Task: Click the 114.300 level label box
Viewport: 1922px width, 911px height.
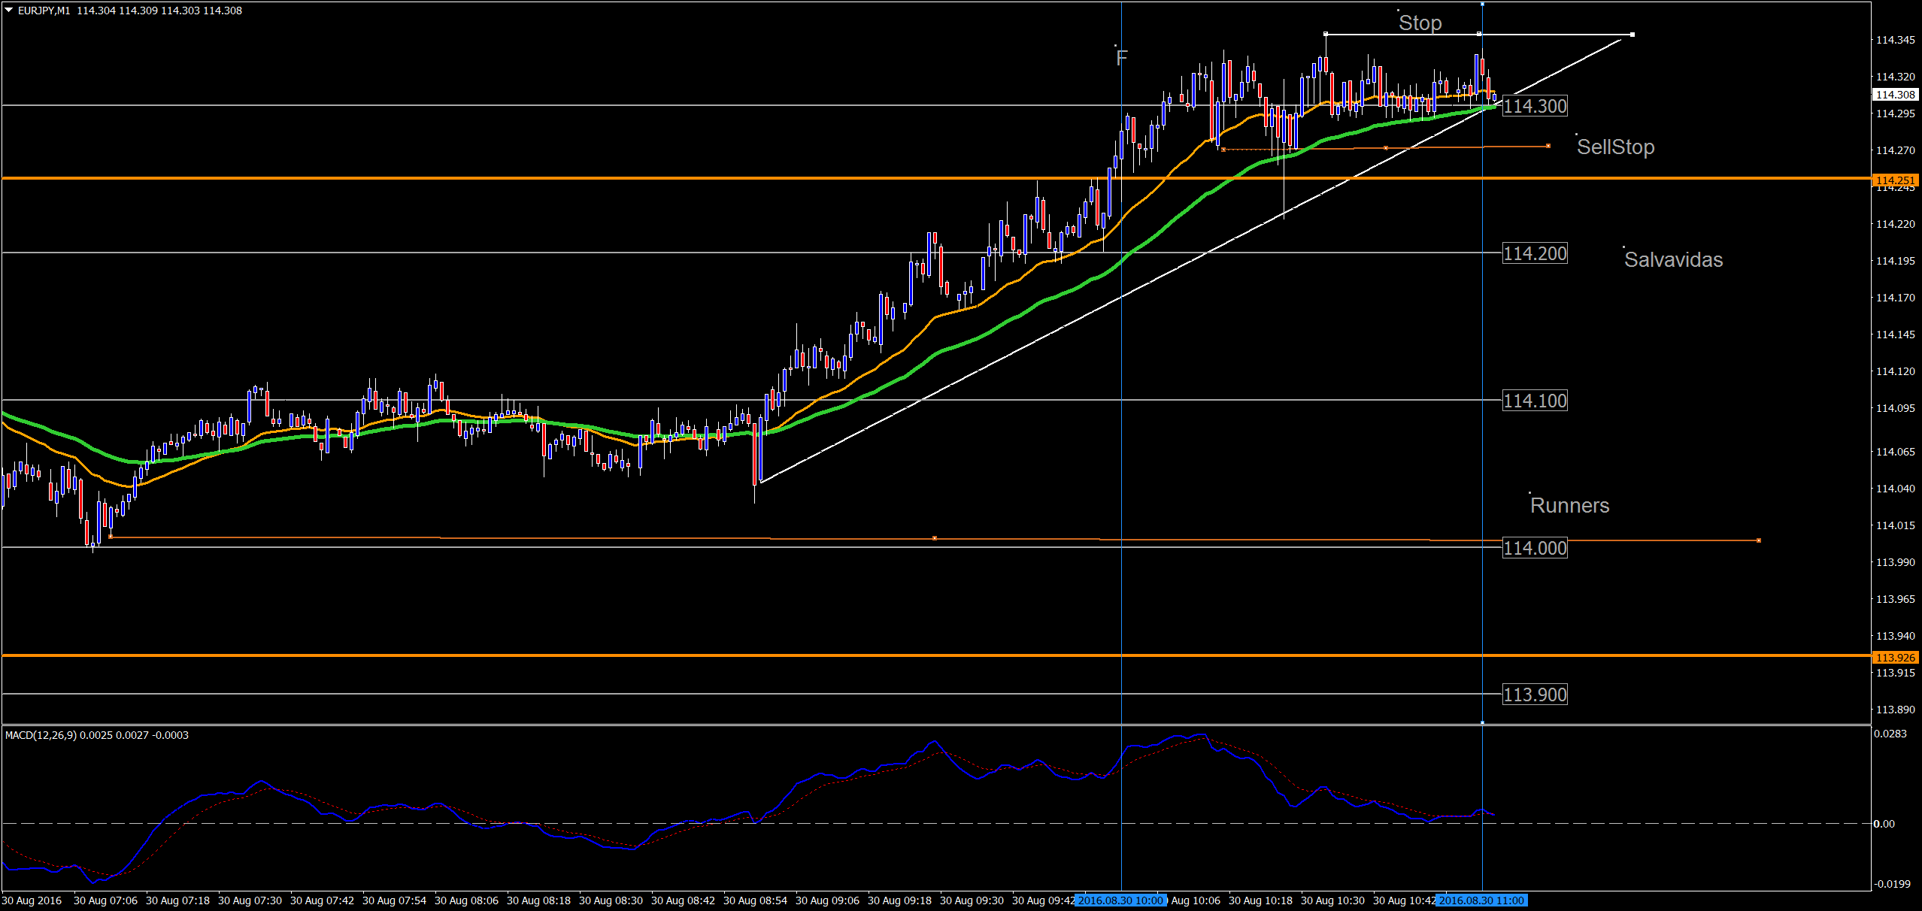Action: (1535, 106)
